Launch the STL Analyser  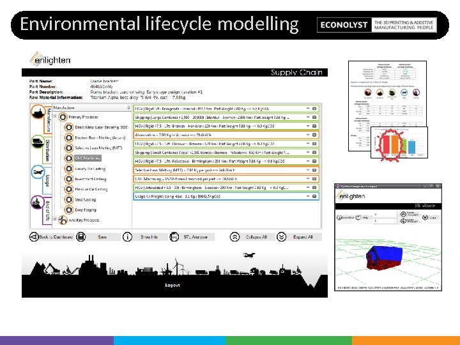point(192,237)
